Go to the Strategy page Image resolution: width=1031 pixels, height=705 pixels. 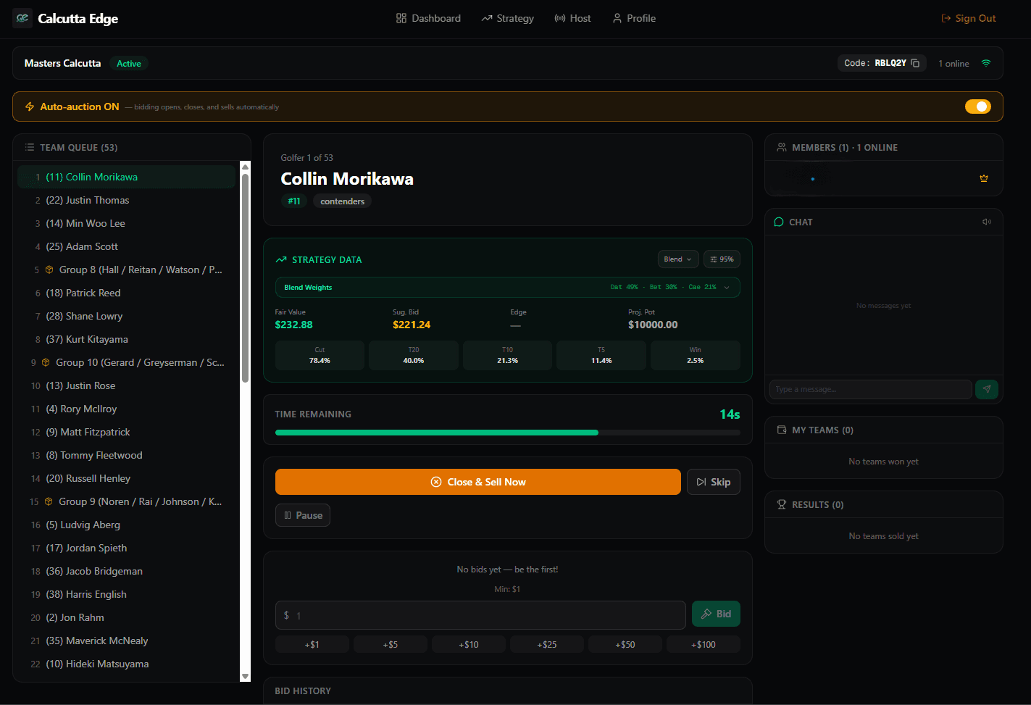(x=507, y=18)
